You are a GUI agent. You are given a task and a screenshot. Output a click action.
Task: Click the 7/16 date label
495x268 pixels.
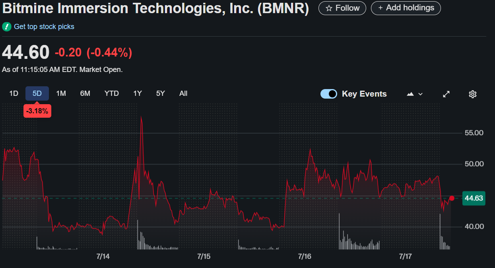click(304, 256)
